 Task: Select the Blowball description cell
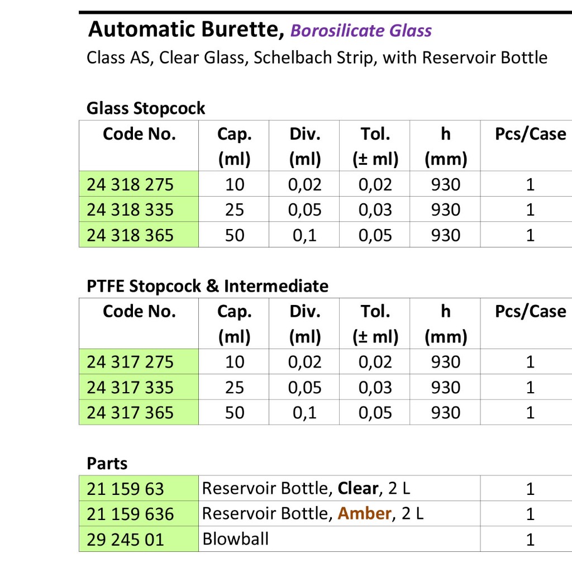click(x=235, y=539)
